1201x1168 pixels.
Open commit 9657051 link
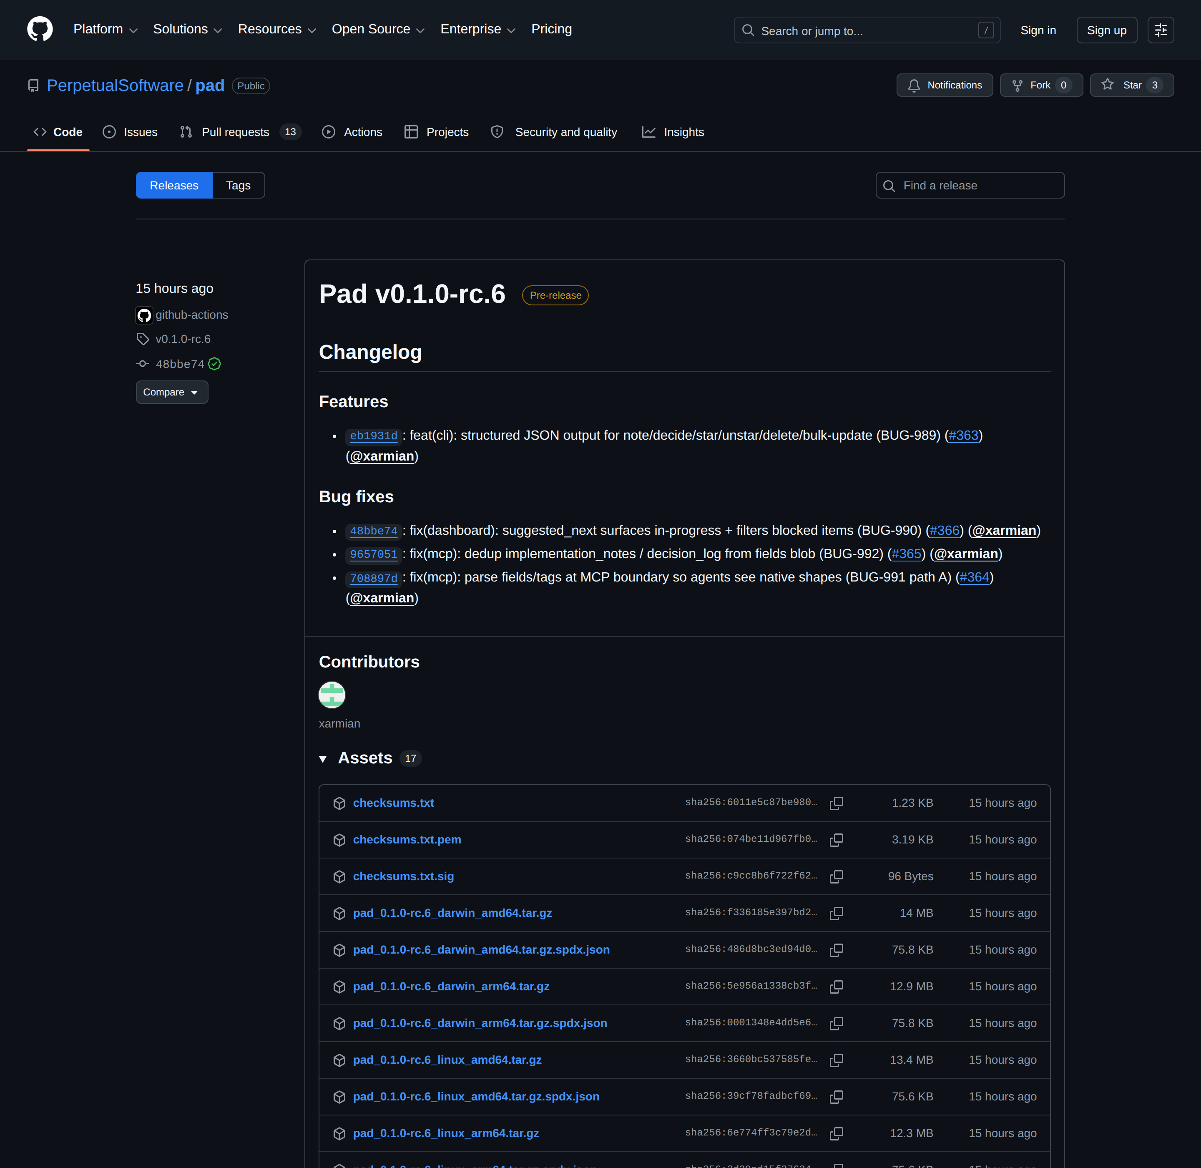click(x=374, y=554)
